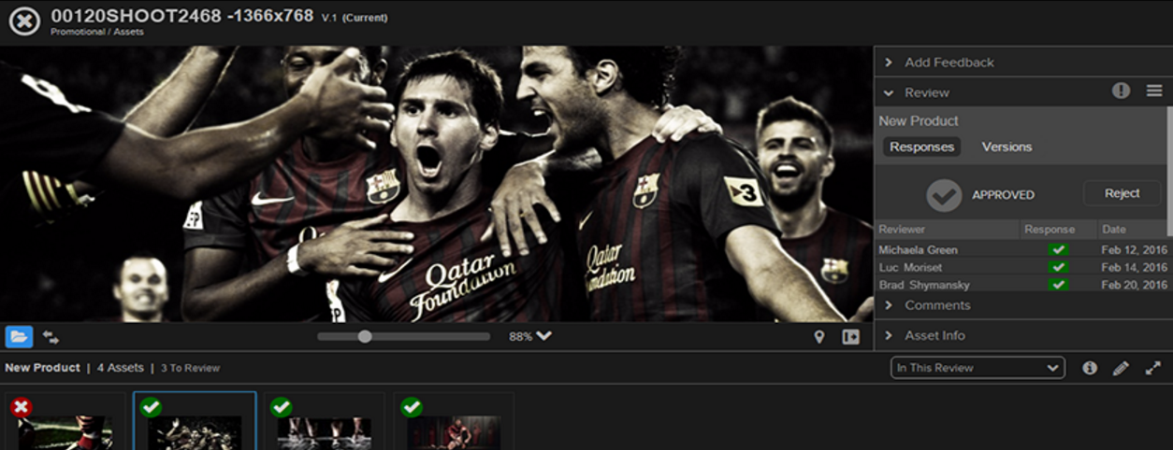Click the alert icon in Review header
This screenshot has height=450, width=1173.
1121,91
